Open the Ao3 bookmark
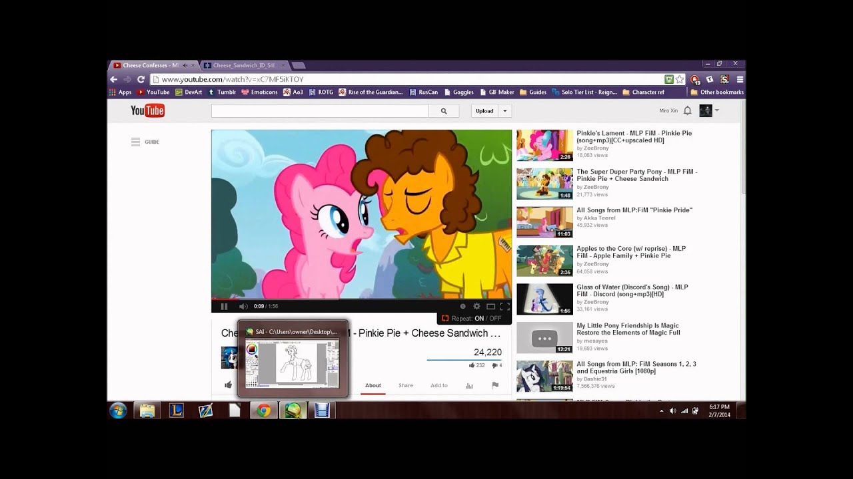853x479 pixels. [293, 92]
